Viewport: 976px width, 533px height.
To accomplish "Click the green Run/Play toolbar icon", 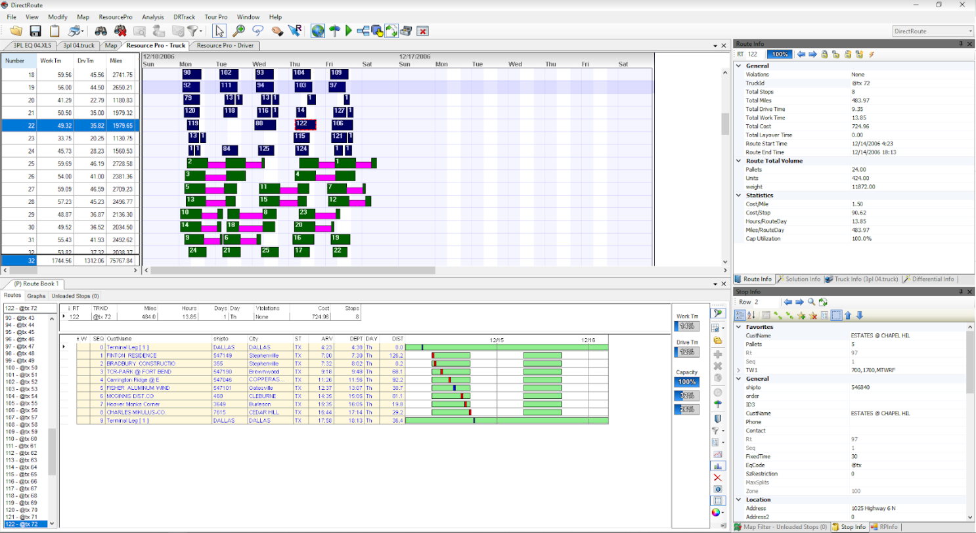I will click(x=349, y=30).
